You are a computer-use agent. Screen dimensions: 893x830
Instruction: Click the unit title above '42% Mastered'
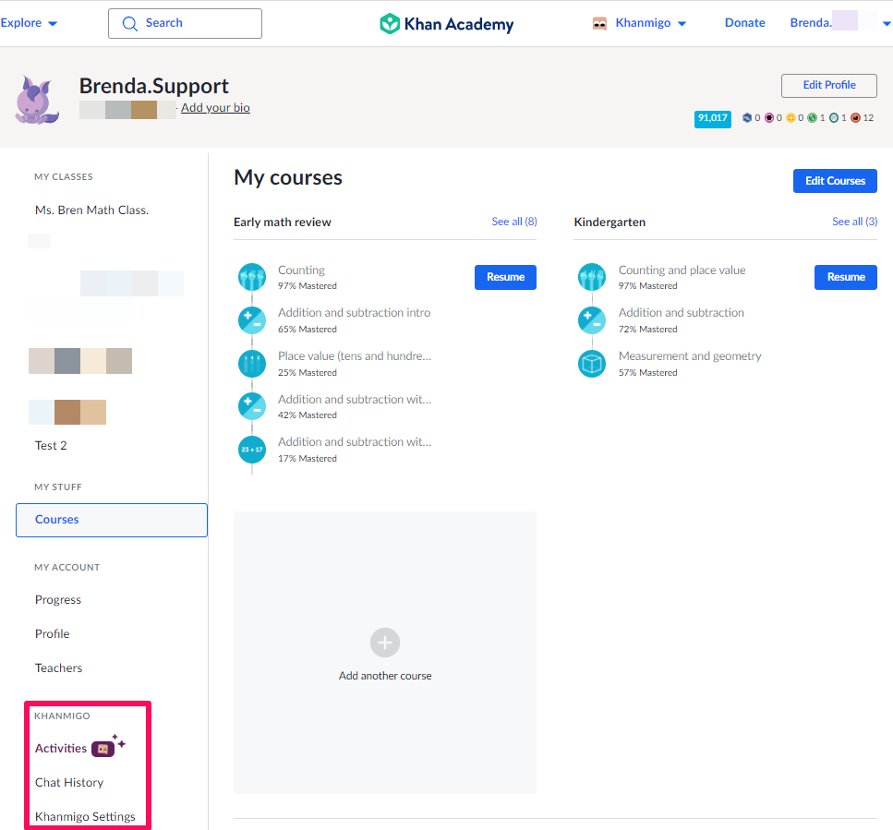pos(355,399)
